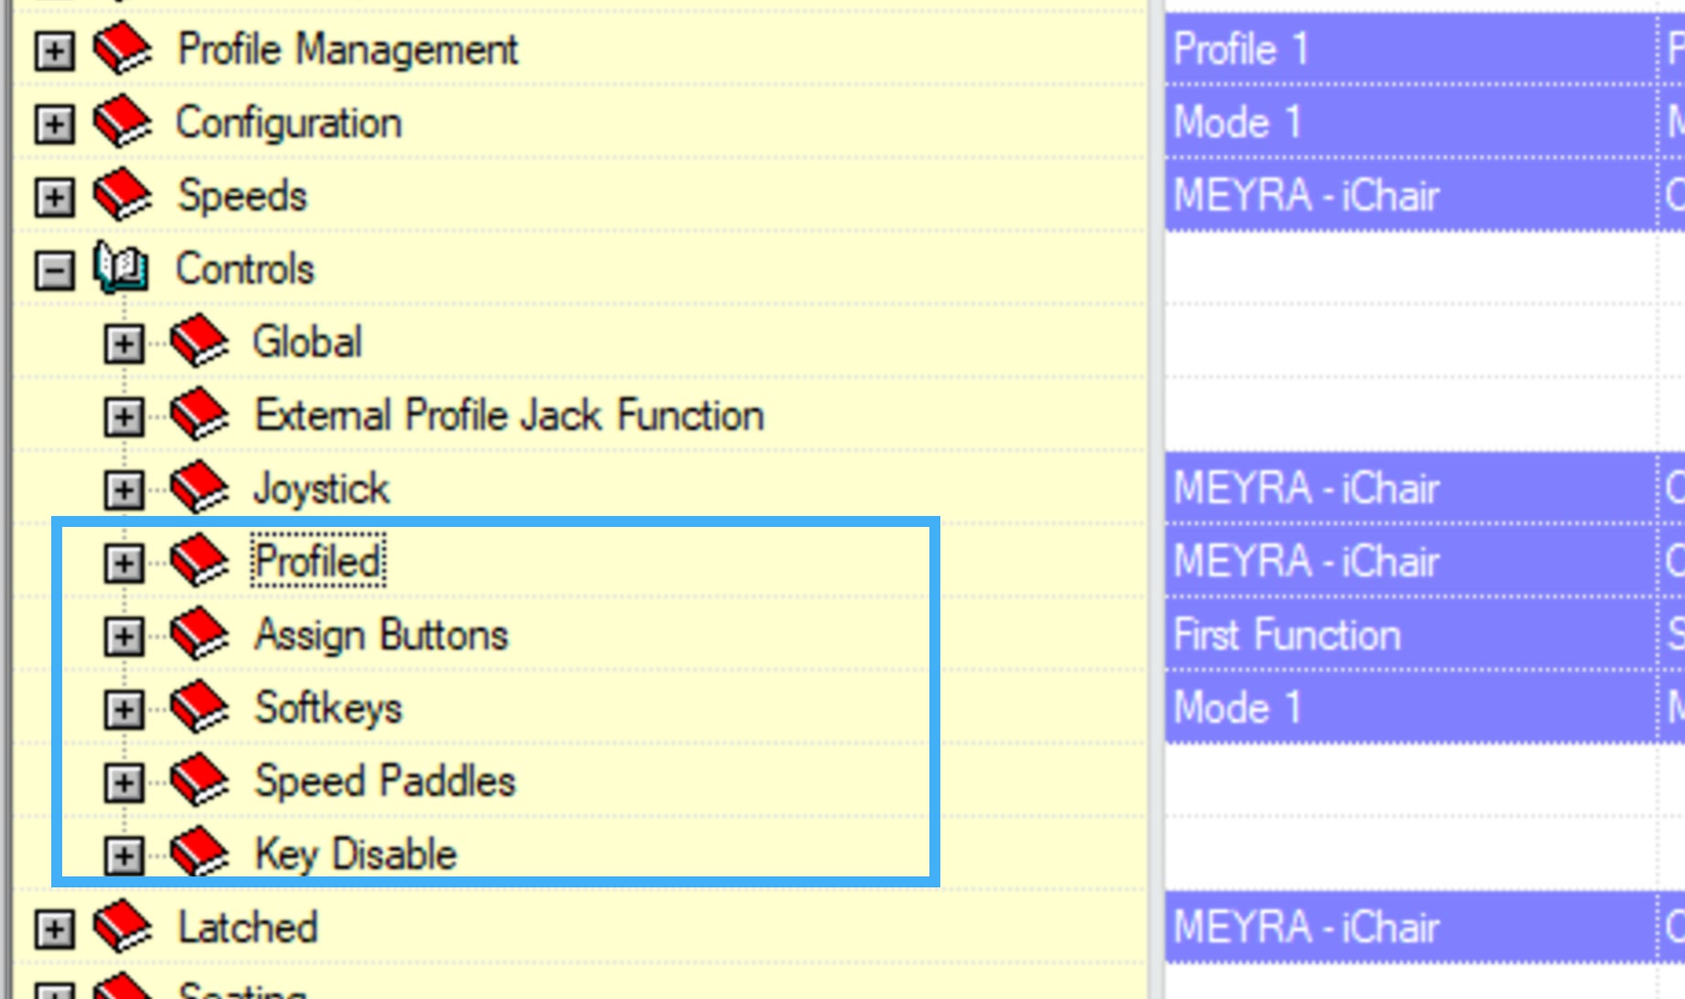The height and width of the screenshot is (999, 1685).
Task: Click the red book icon next to Softkeys
Action: point(199,708)
